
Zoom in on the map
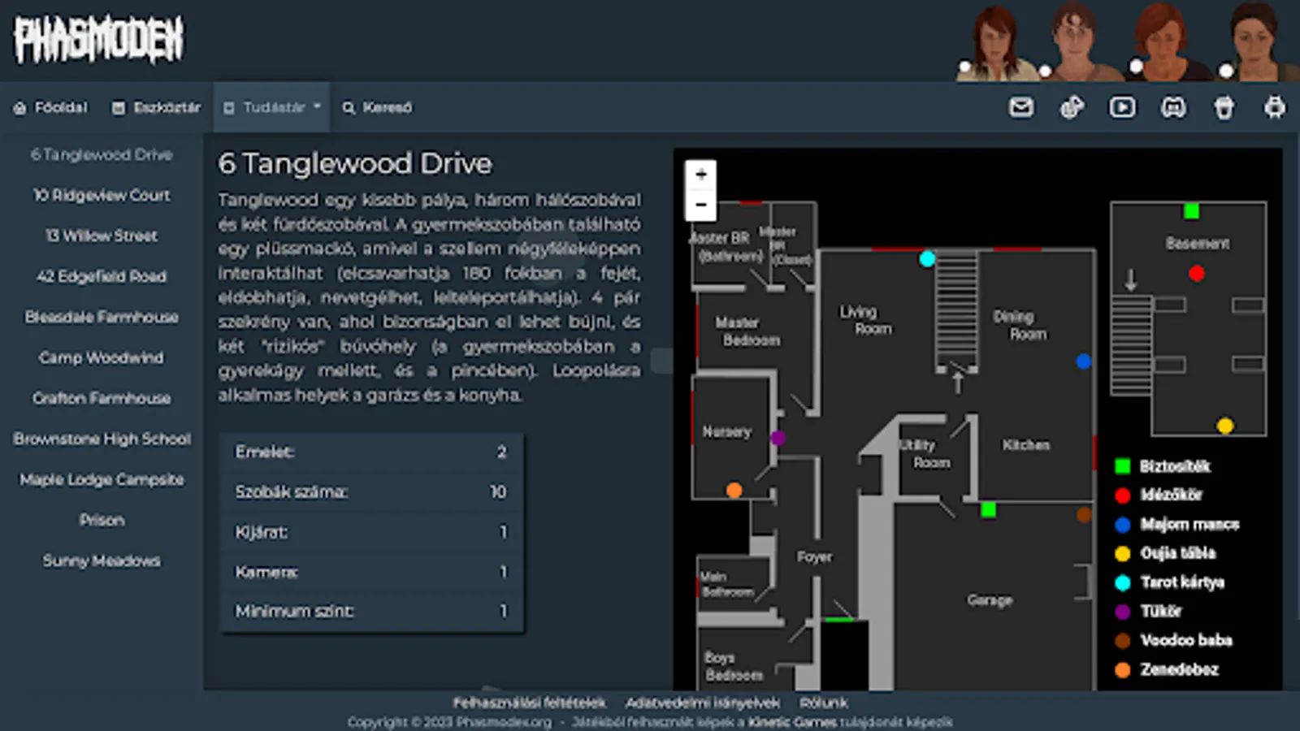pyautogui.click(x=700, y=175)
